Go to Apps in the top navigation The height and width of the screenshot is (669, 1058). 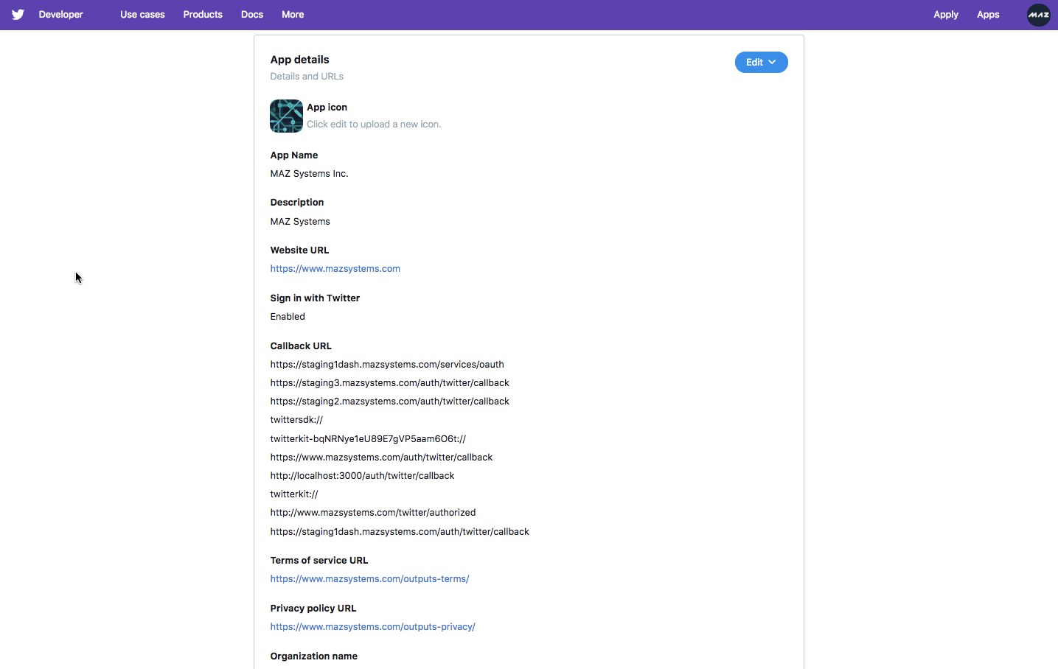988,15
